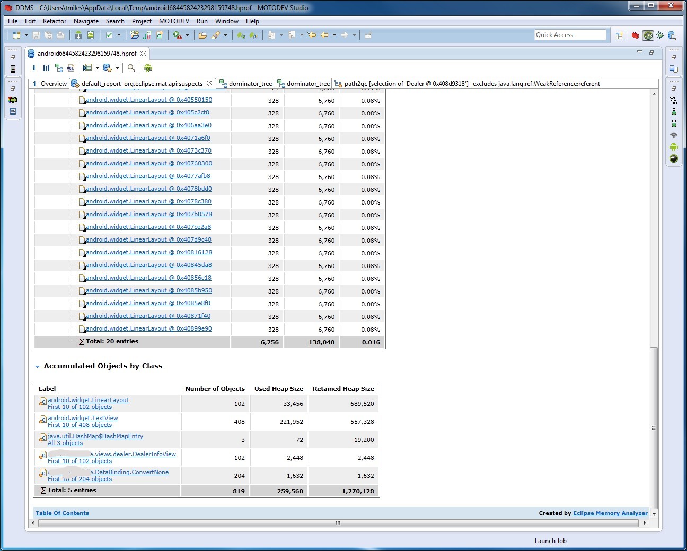Click the Run external tools play icon
The height and width of the screenshot is (551, 687).
(x=178, y=35)
